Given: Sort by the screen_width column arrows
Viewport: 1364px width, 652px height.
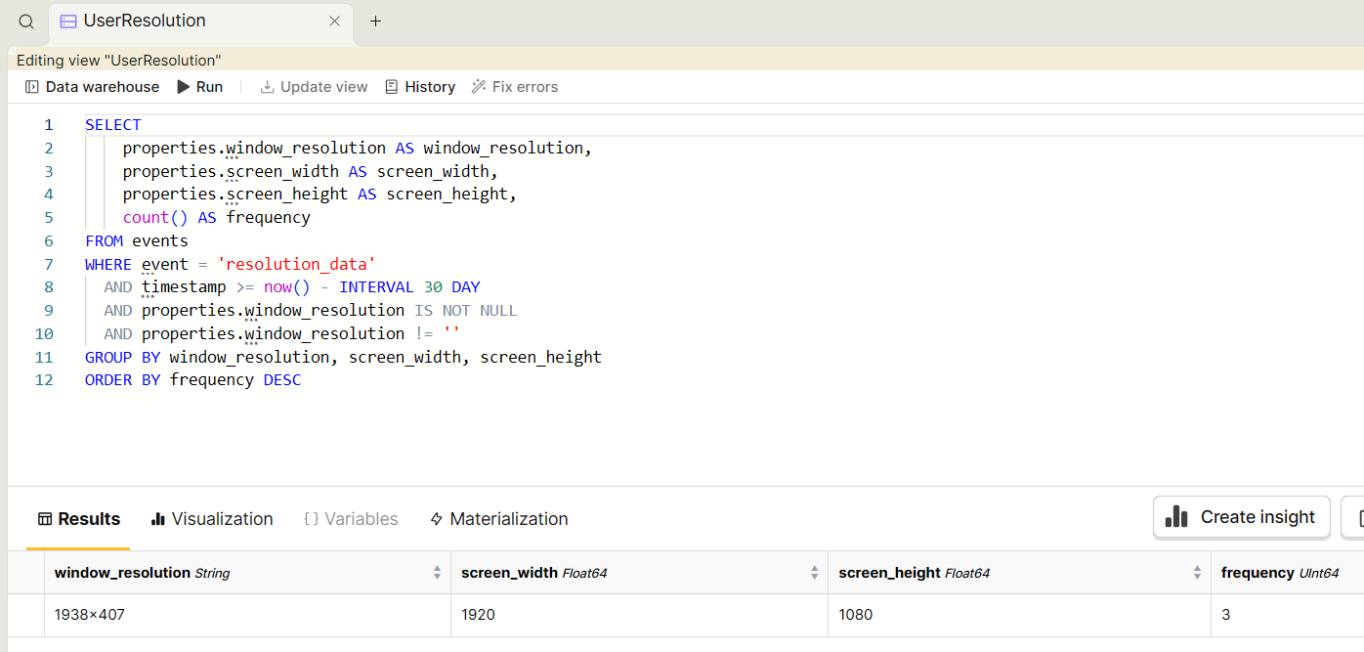Looking at the screenshot, I should [x=814, y=573].
